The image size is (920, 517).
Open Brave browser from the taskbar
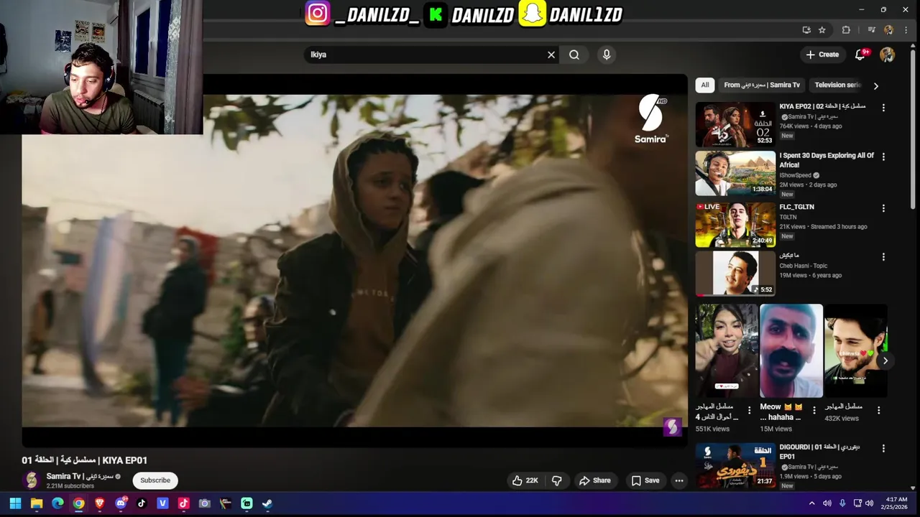coord(99,503)
